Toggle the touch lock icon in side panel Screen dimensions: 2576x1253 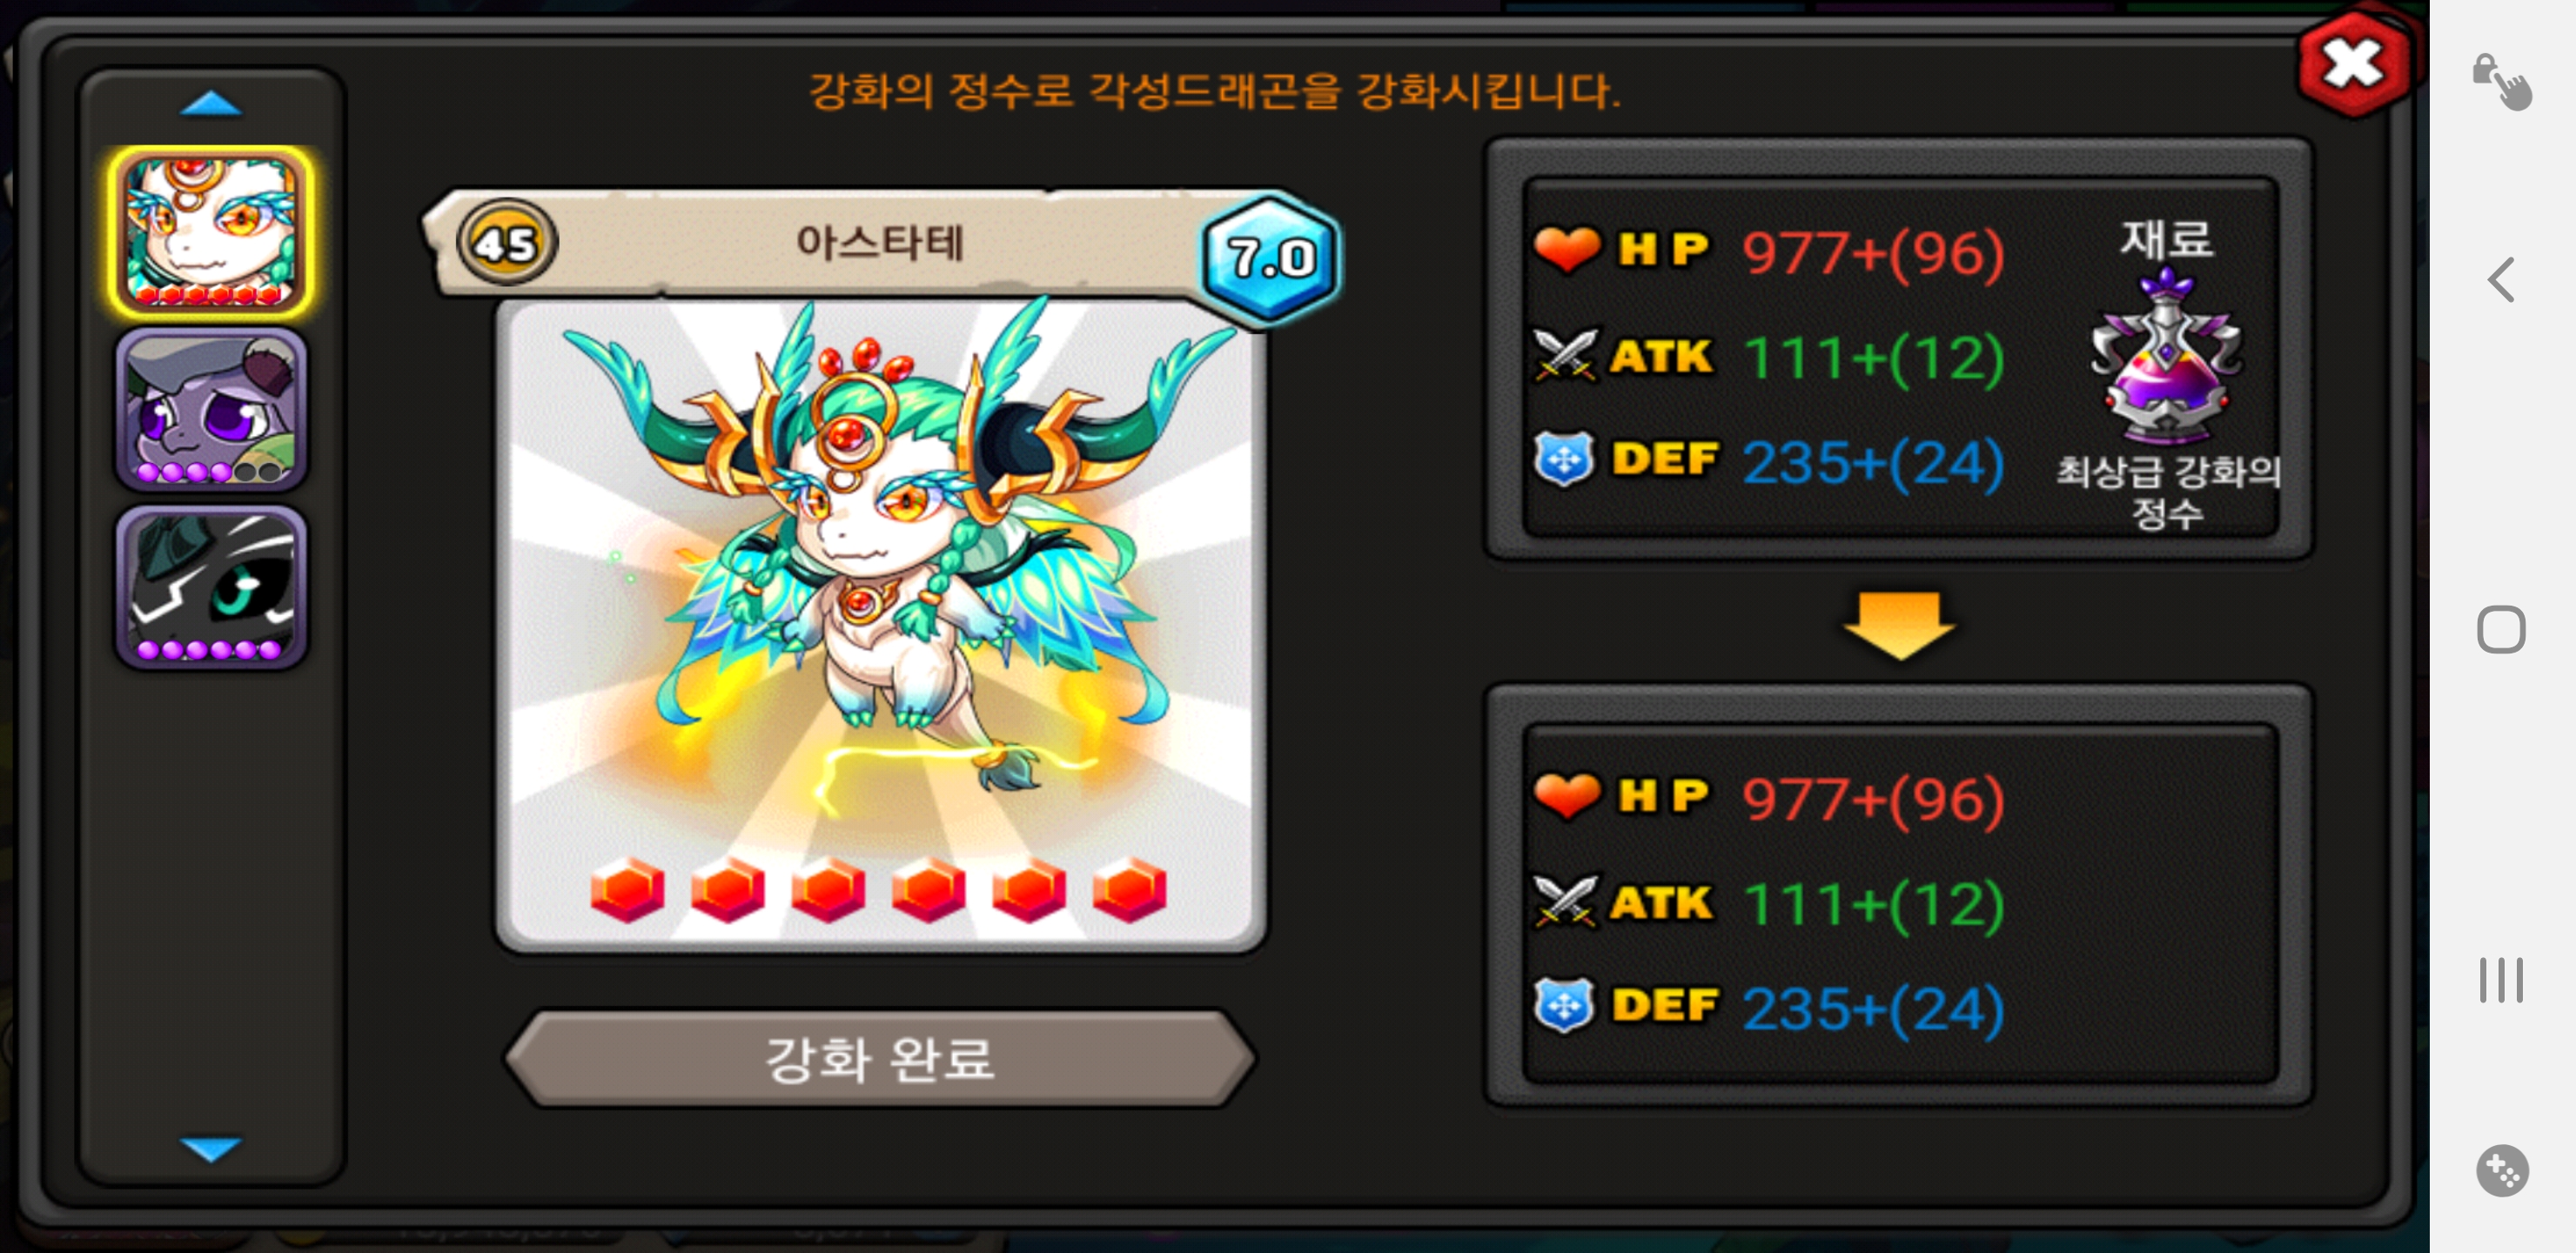click(x=2501, y=80)
